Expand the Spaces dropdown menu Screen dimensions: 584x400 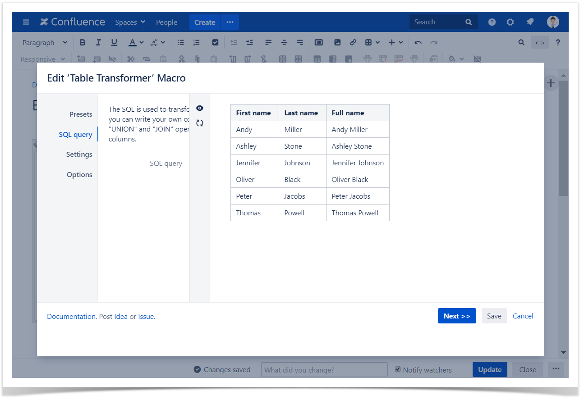(130, 22)
